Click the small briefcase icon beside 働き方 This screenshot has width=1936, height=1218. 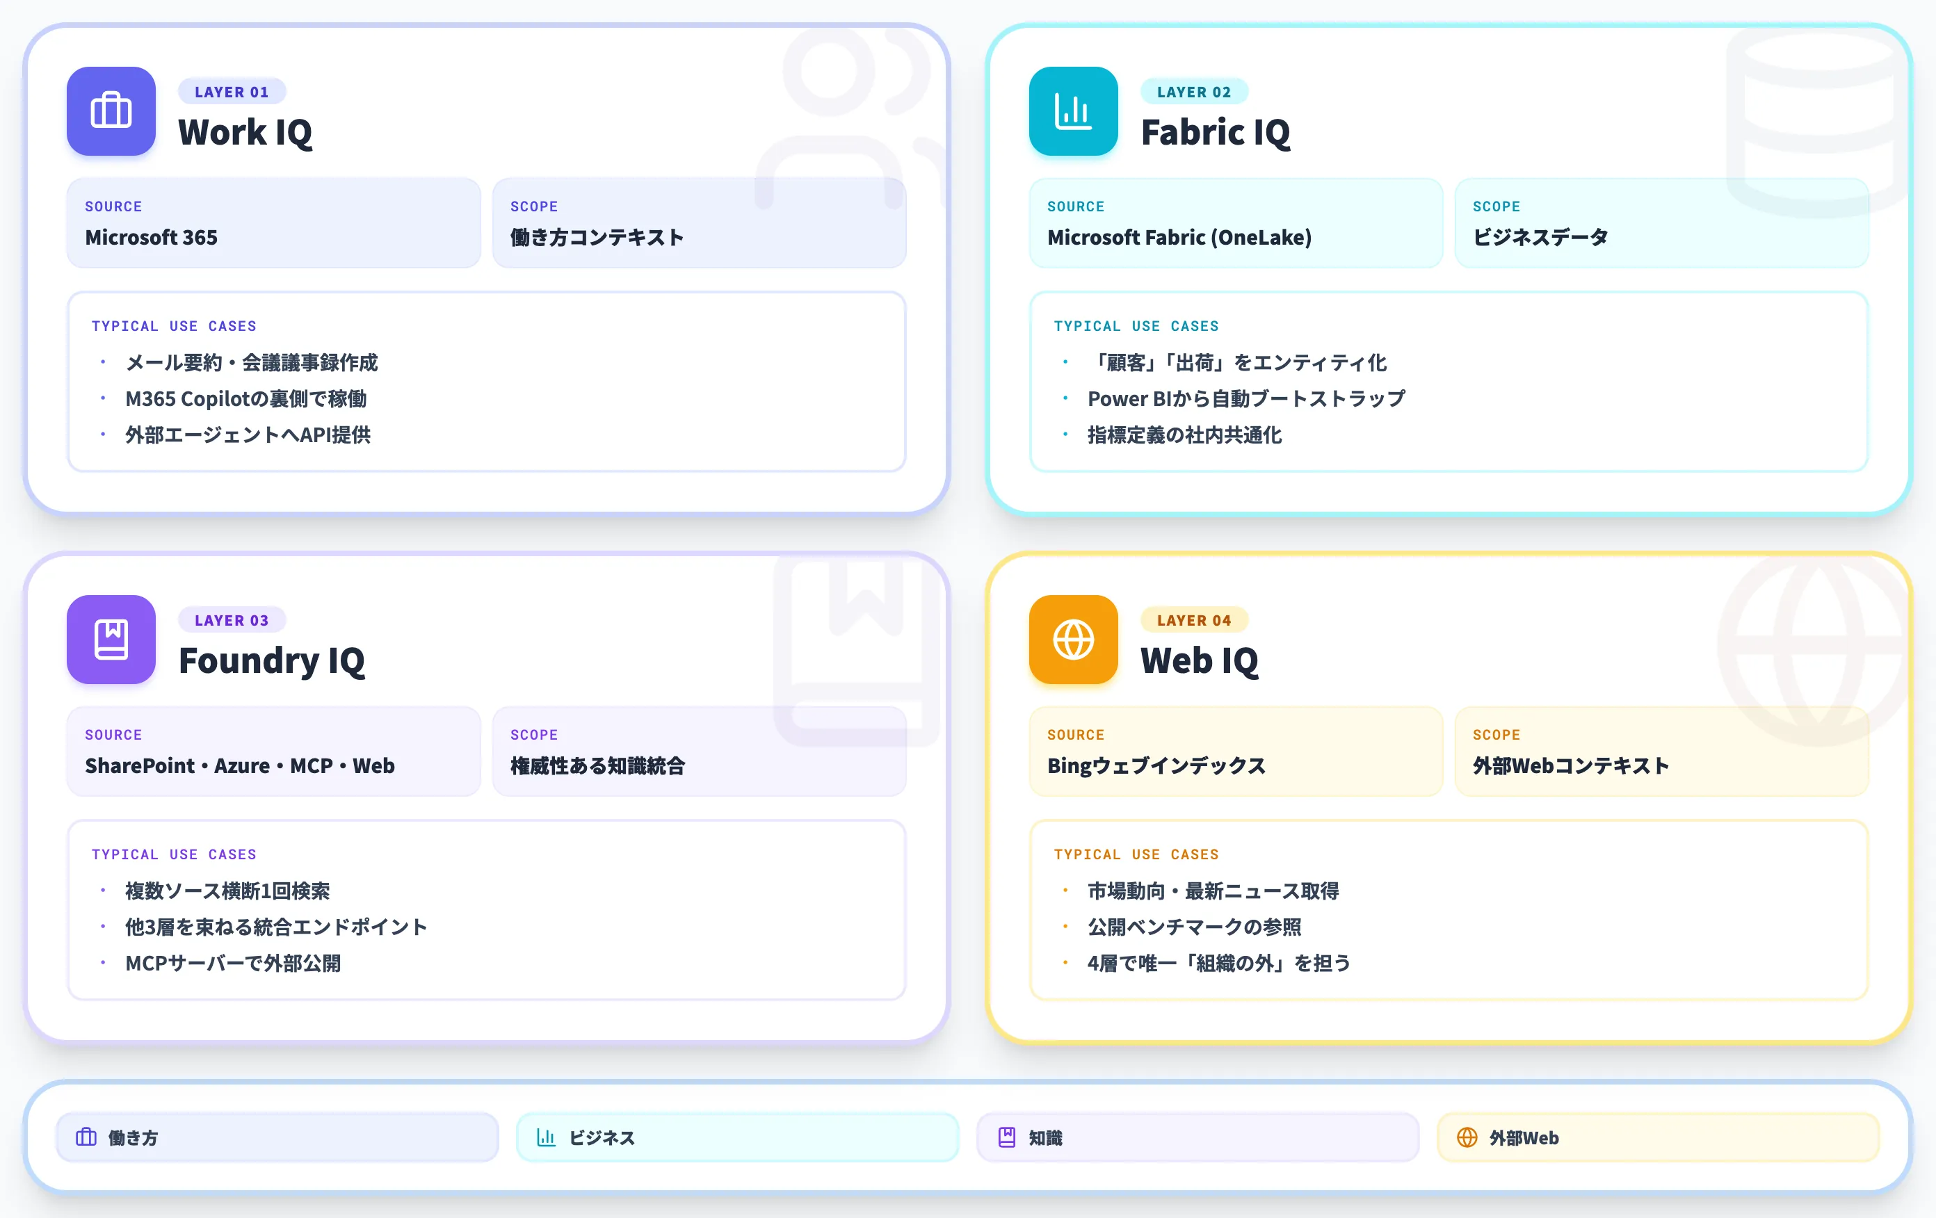tap(86, 1137)
